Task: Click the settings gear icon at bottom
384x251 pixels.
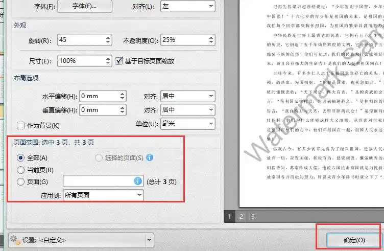Action: [15, 240]
